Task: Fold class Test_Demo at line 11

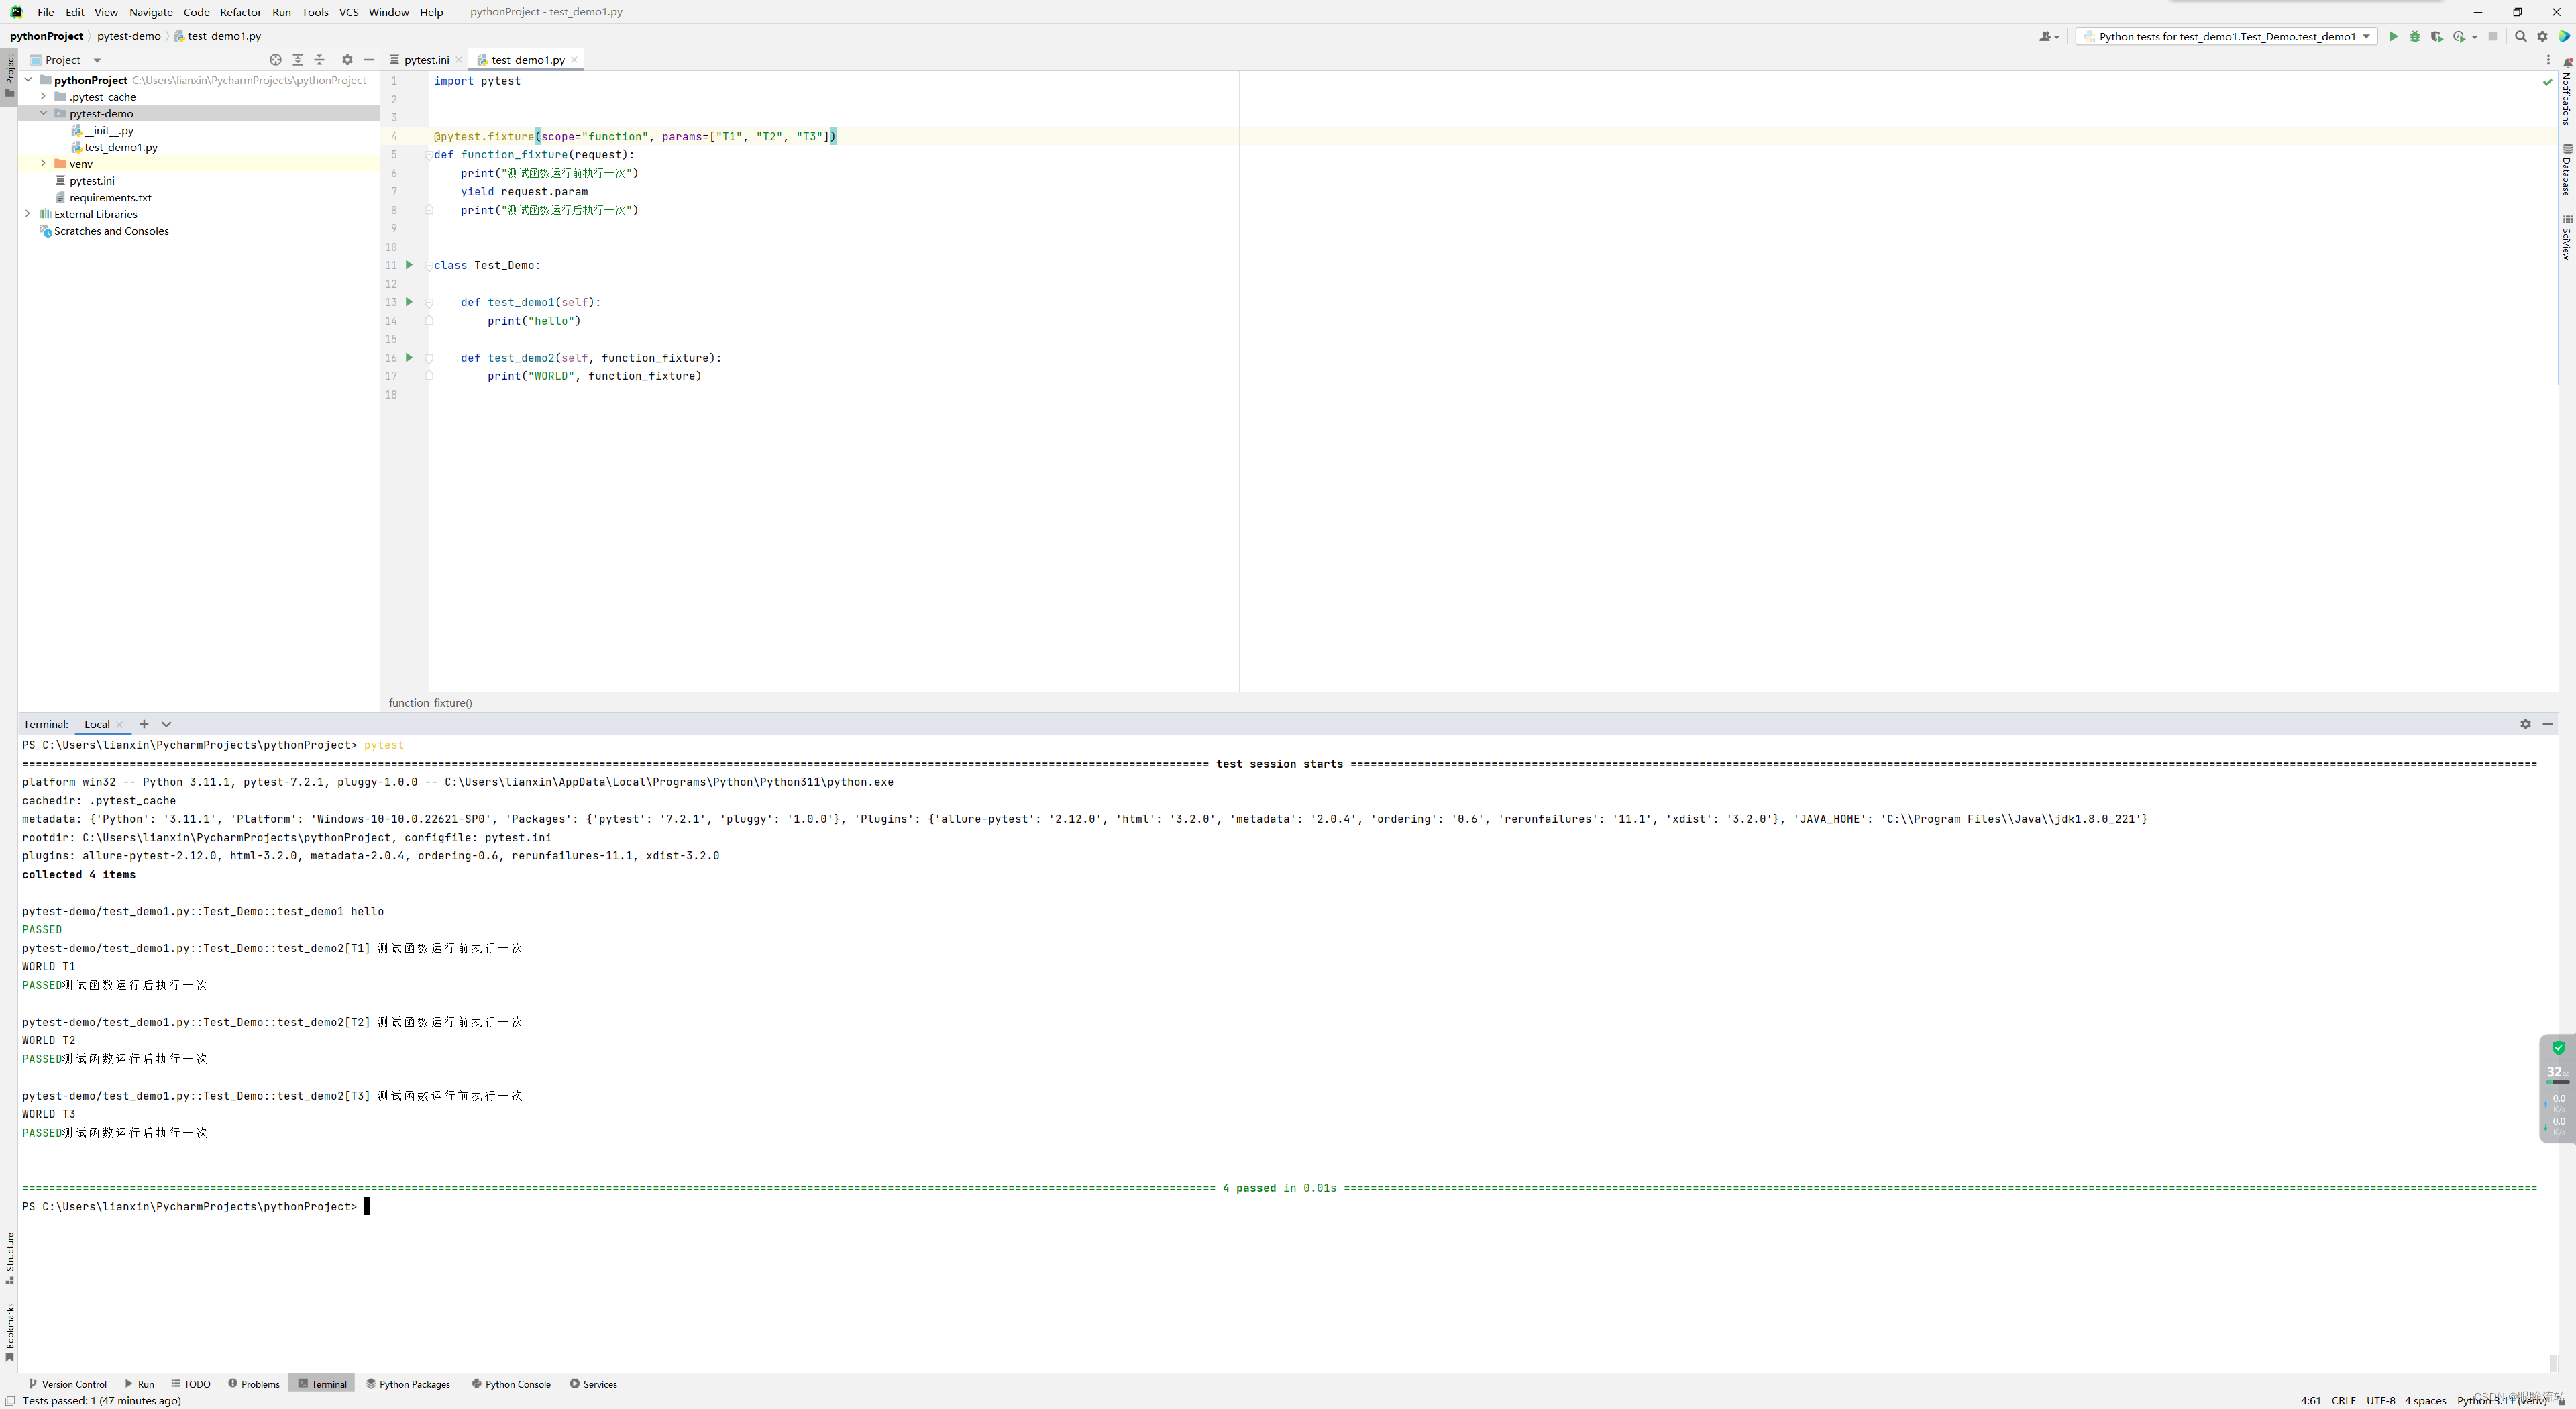Action: [x=429, y=266]
